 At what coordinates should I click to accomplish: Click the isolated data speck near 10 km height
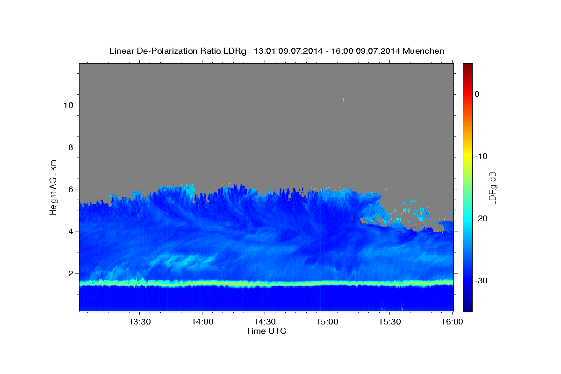(x=343, y=99)
